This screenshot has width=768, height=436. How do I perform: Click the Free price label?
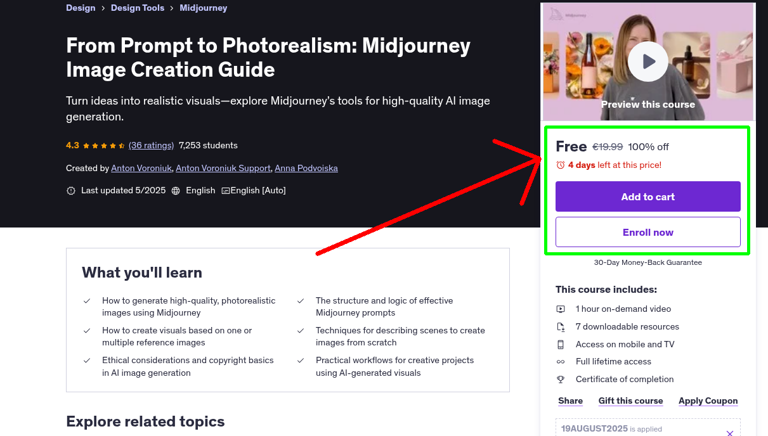(x=571, y=146)
